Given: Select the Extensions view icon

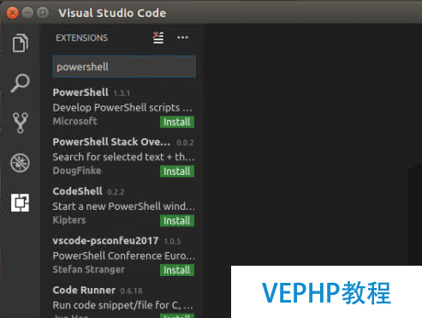Looking at the screenshot, I should [x=20, y=203].
